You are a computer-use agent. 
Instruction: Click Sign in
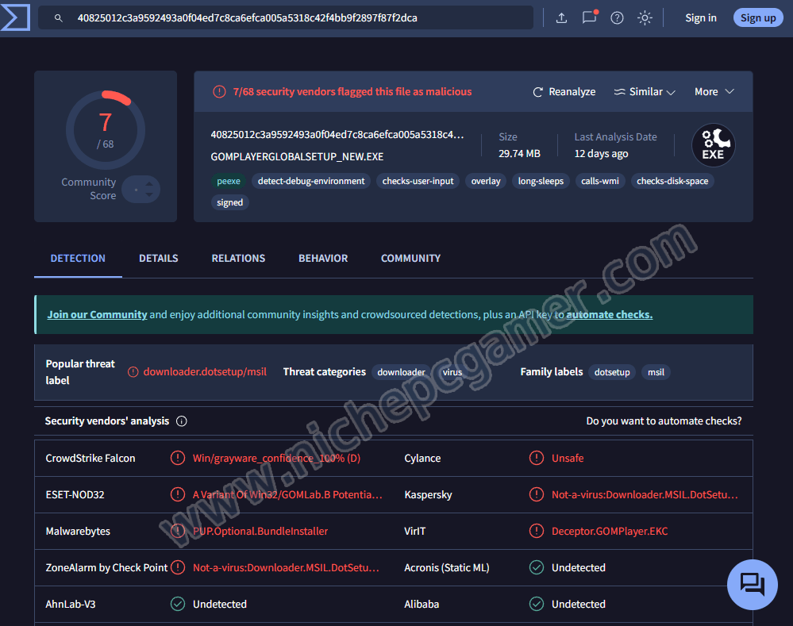pos(700,18)
